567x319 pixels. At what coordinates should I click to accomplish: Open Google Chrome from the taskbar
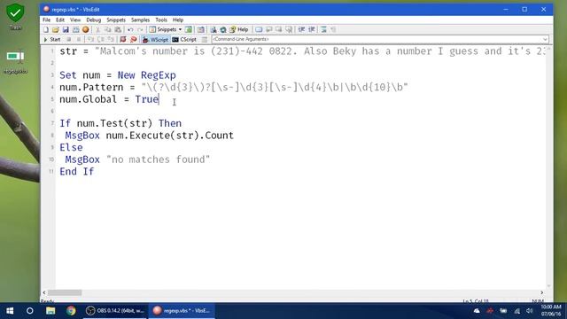[x=71, y=311]
